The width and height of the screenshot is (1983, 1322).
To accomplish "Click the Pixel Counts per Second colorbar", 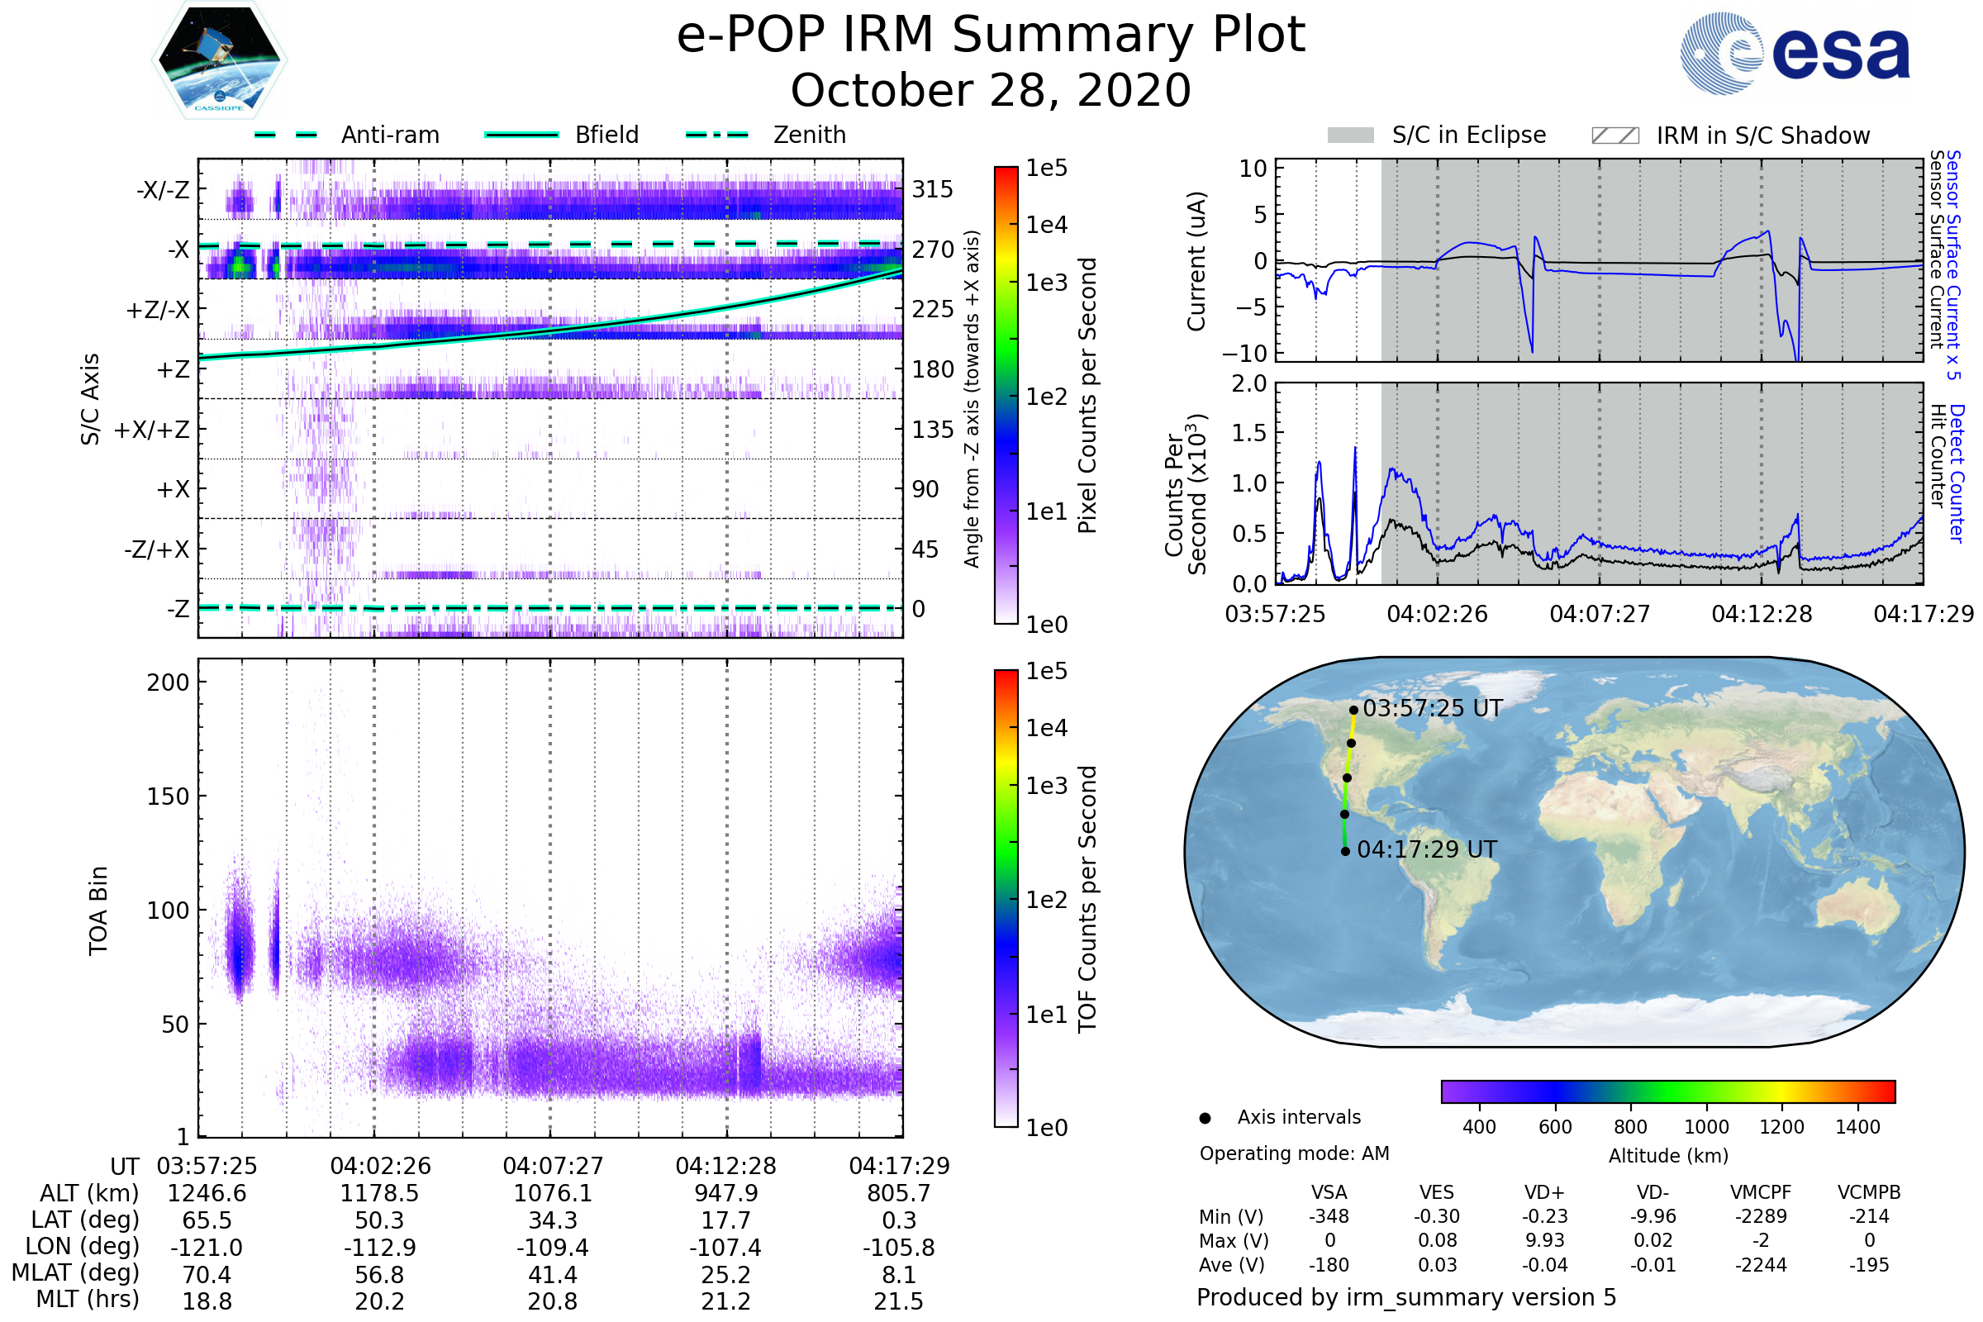I will click(x=1006, y=396).
